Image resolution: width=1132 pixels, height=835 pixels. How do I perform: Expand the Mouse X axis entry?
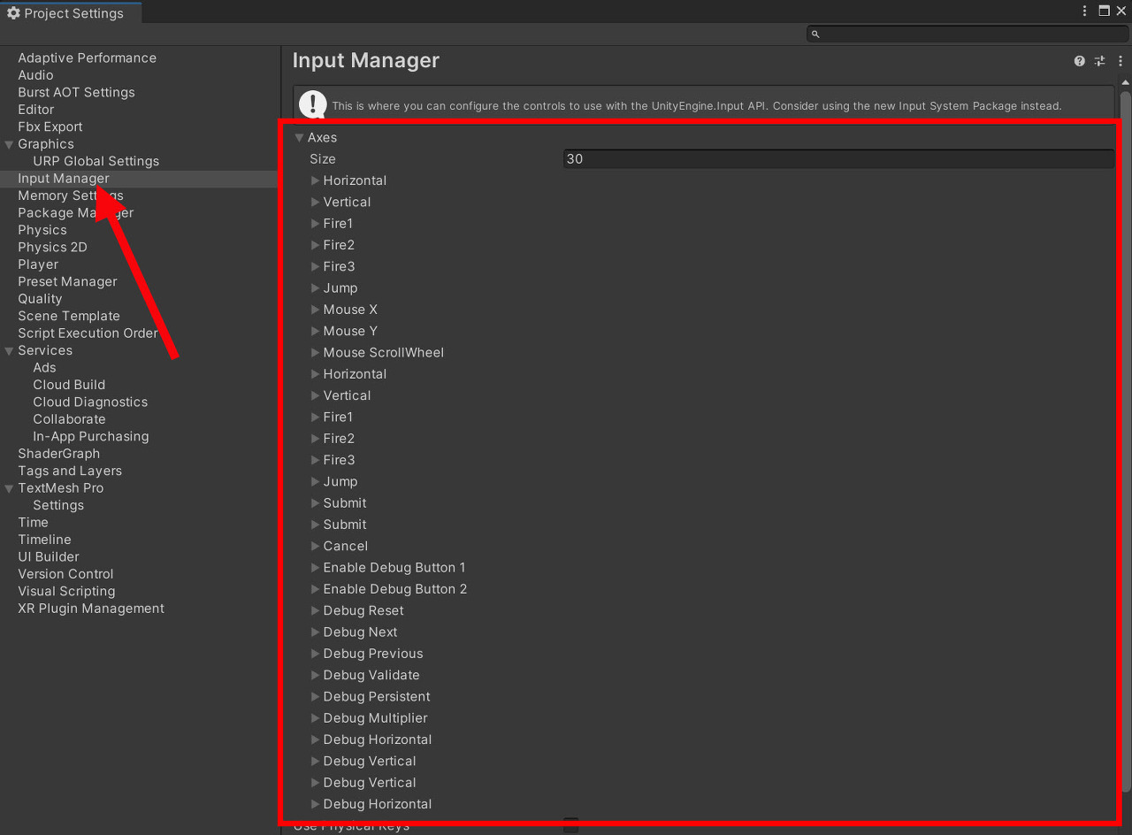point(315,310)
